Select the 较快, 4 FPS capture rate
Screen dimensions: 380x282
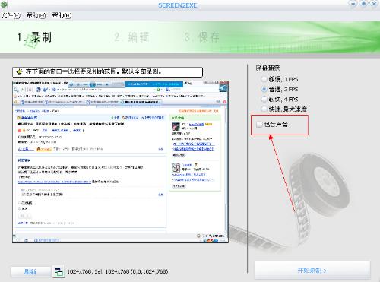coord(280,99)
